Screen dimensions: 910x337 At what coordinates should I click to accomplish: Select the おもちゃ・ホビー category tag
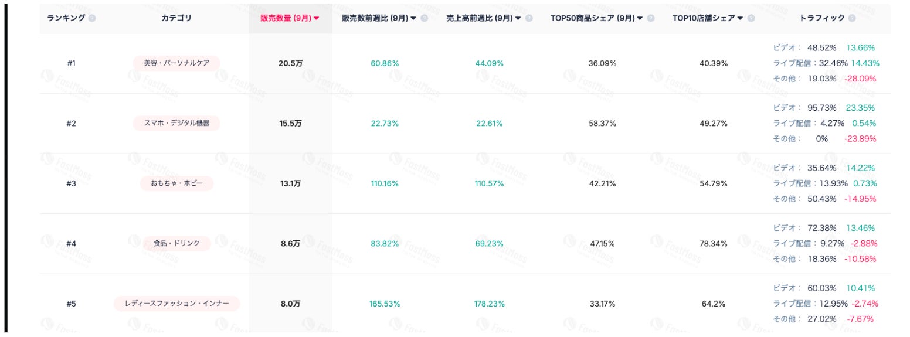click(176, 183)
